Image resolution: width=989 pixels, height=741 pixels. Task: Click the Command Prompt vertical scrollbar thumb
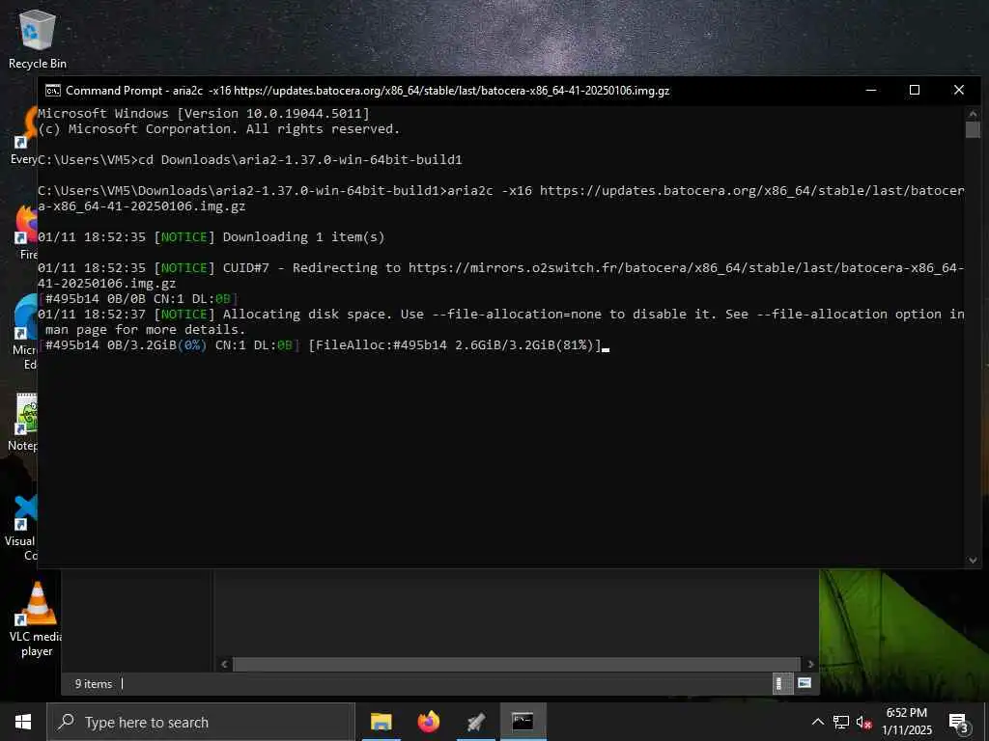973,129
